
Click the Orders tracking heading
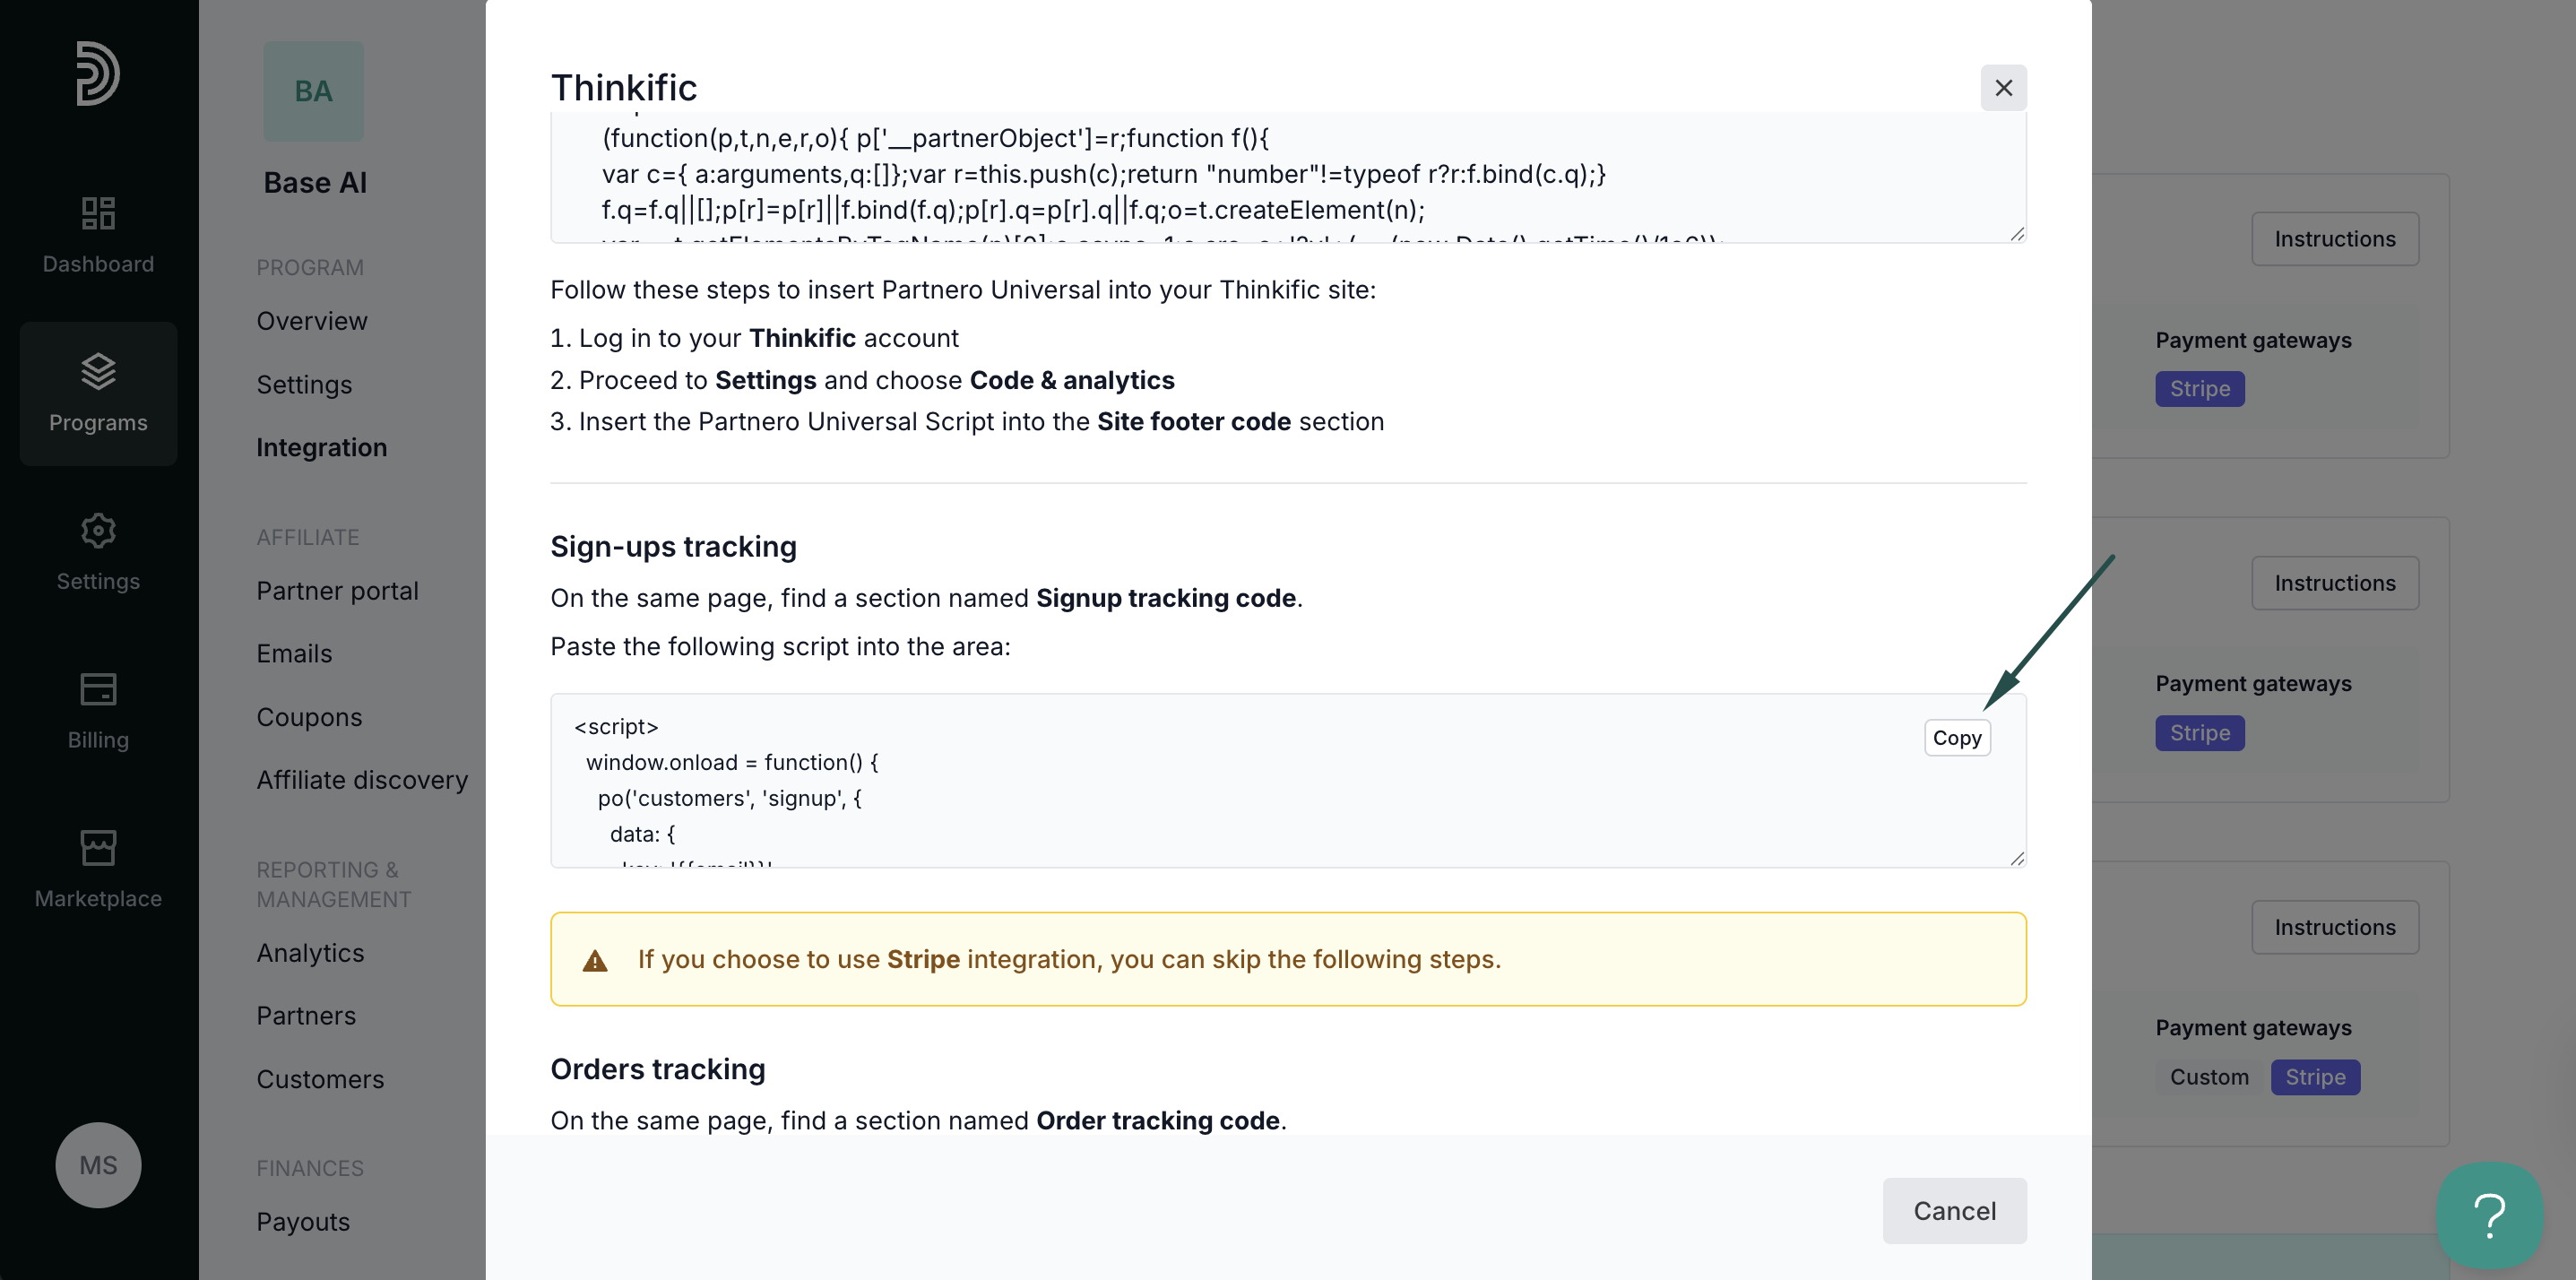(x=658, y=1070)
